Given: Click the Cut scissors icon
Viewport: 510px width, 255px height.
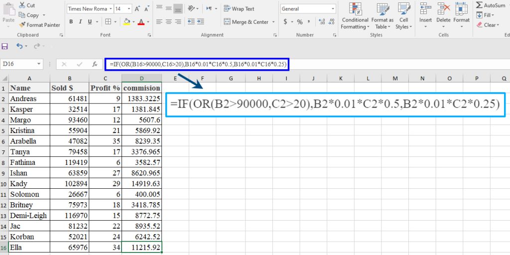Looking at the screenshot, I should click(22, 5).
